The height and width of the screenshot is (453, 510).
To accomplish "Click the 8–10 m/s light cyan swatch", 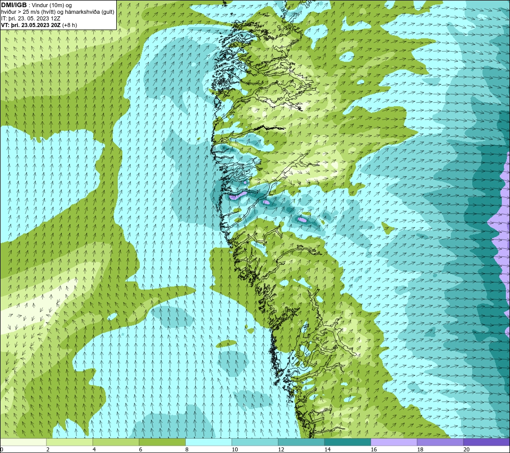I will tap(209, 442).
